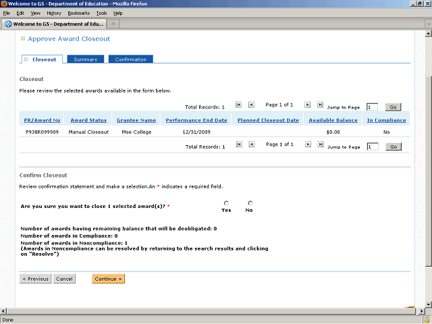Image resolution: width=432 pixels, height=324 pixels.
Task: Switch to the Confirmation tab
Action: 130,59
